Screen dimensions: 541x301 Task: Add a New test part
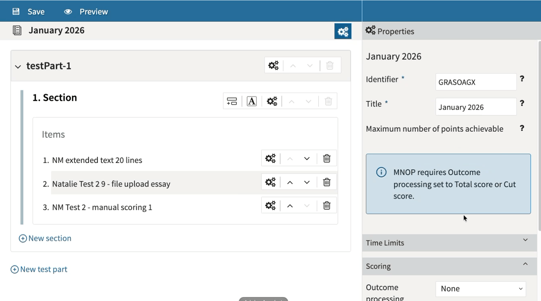pos(39,269)
